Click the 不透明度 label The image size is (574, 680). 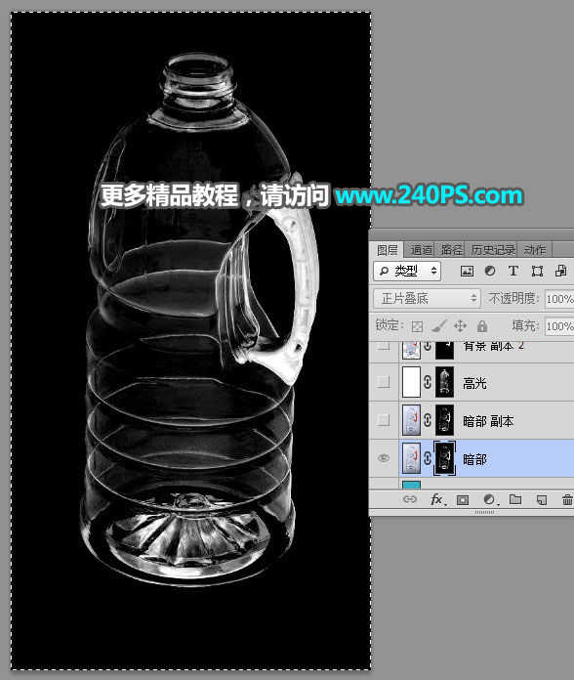point(513,298)
